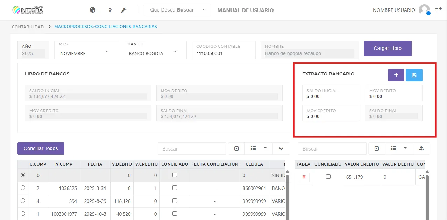Select the radio button for row N.COMP 394
The image size is (447, 220).
[22, 201]
